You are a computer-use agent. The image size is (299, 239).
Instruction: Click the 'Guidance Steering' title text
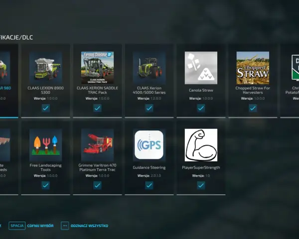(x=149, y=167)
